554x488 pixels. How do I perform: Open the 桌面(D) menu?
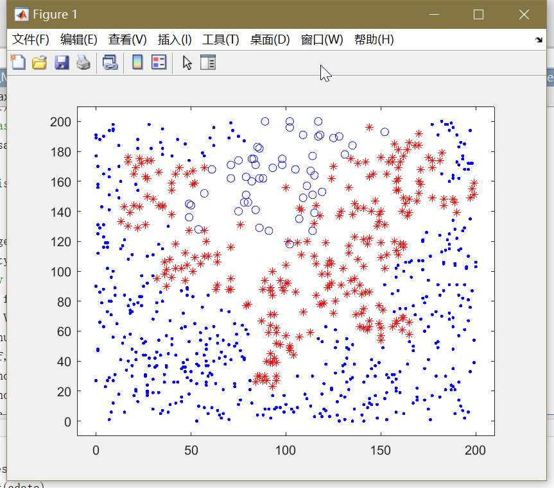pyautogui.click(x=270, y=40)
